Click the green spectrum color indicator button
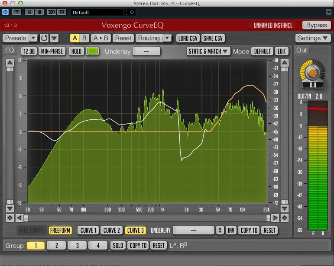Image resolution: width=334 pixels, height=266 pixels. (92, 51)
